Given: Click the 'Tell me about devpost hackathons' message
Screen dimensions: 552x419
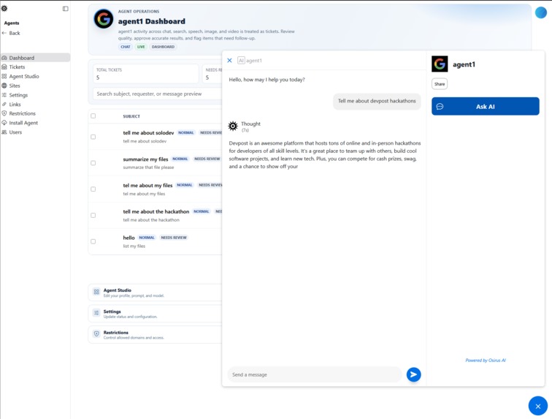Looking at the screenshot, I should pyautogui.click(x=377, y=101).
